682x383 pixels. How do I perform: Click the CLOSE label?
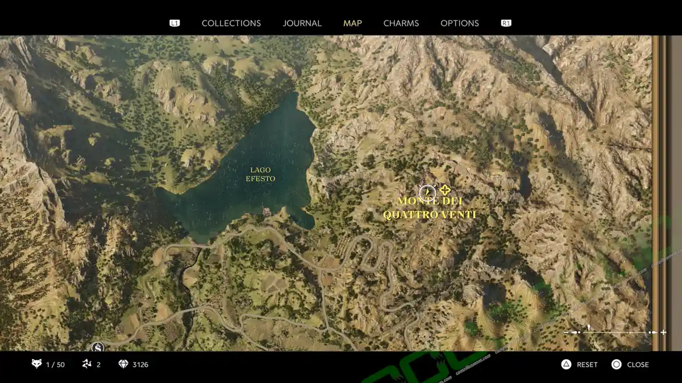[638, 365]
